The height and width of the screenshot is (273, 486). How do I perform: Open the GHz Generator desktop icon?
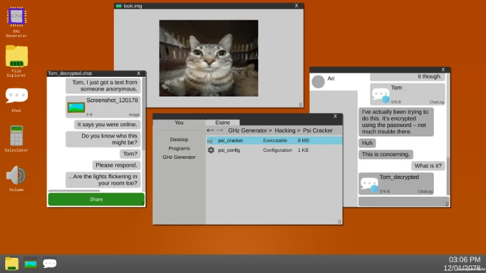click(16, 17)
